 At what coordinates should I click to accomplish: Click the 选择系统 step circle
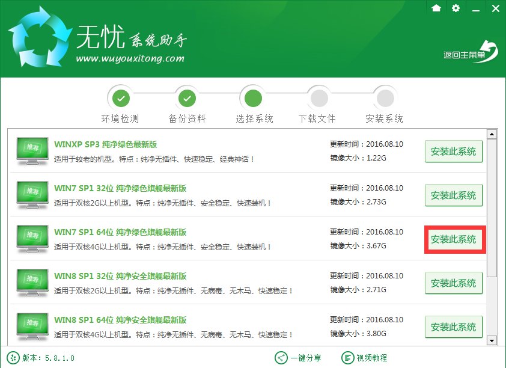(253, 97)
